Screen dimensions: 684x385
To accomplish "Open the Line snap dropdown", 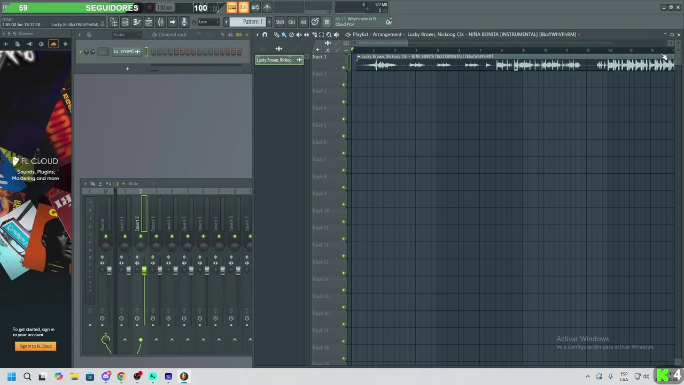I will tap(209, 22).
